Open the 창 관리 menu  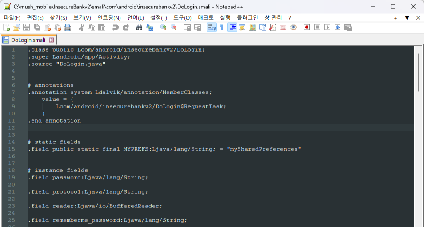click(x=273, y=18)
